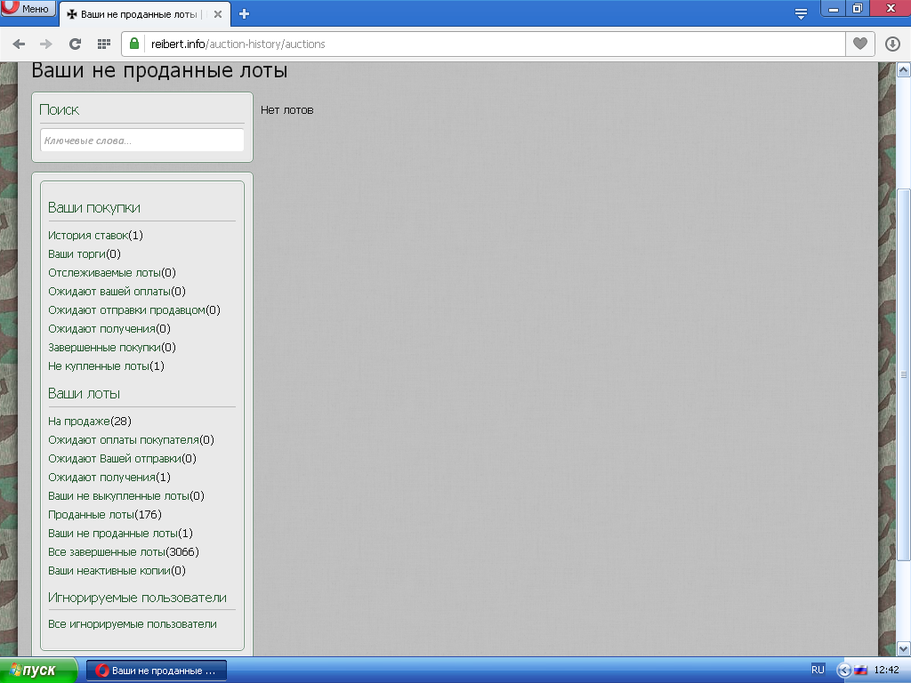Click the 12:42 system clock
Viewport: 911px width, 683px height.
coord(887,671)
